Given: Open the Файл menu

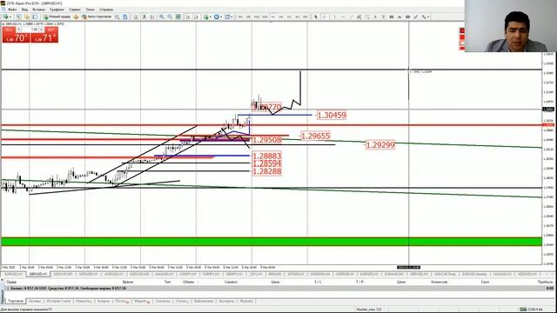Looking at the screenshot, I should coord(12,10).
